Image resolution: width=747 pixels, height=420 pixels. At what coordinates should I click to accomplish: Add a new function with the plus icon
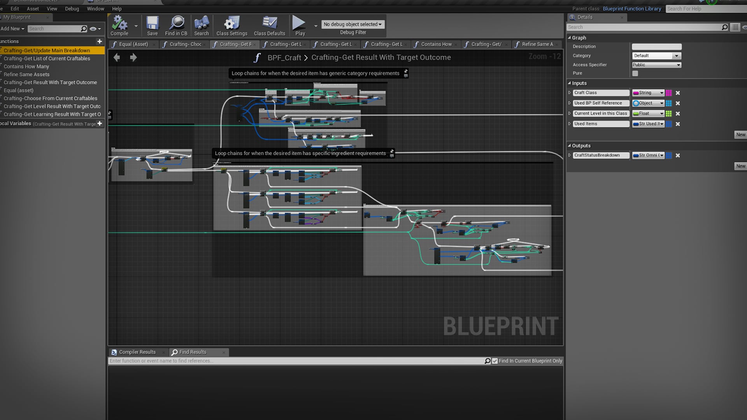(100, 41)
